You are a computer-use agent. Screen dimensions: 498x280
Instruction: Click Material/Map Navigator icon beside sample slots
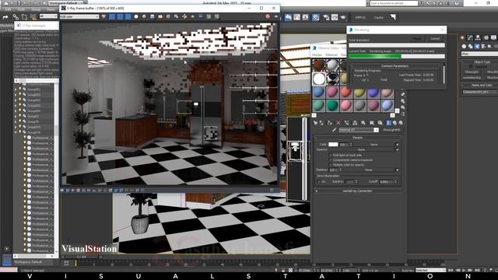[x=403, y=114]
